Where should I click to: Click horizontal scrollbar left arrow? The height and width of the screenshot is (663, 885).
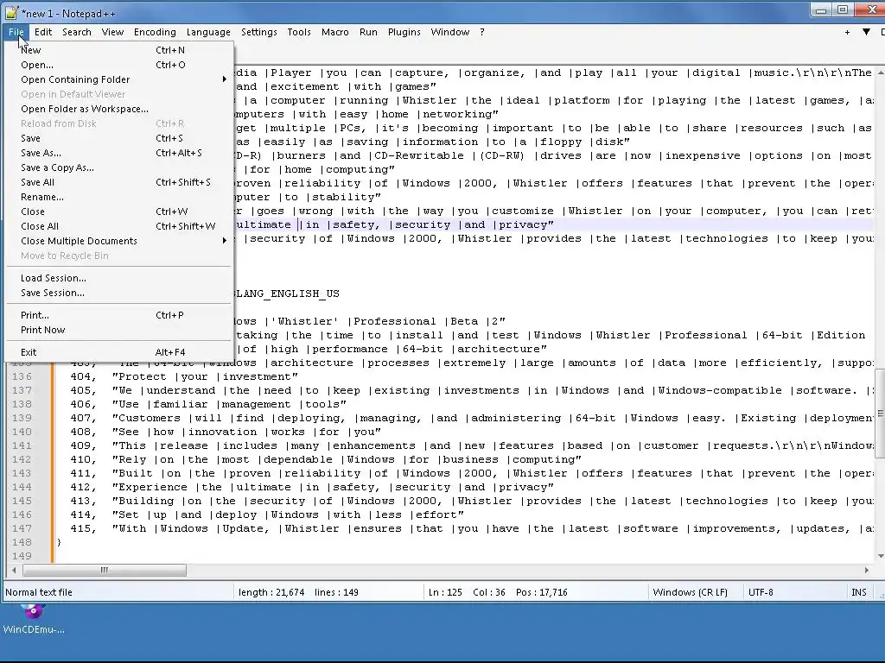click(x=14, y=570)
